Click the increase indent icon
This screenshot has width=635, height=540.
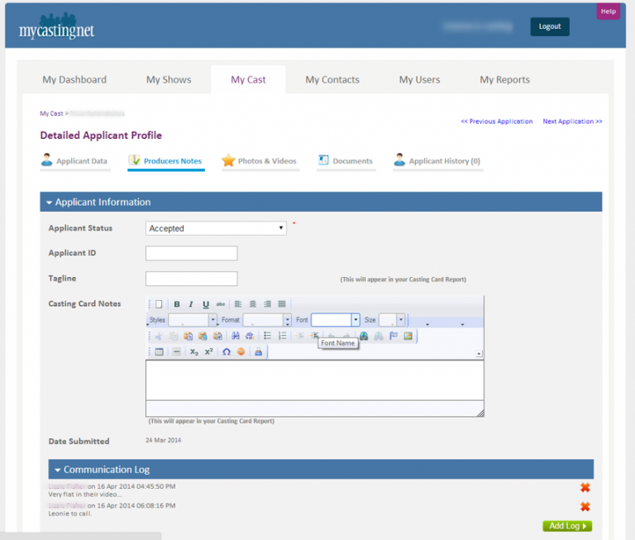click(x=314, y=336)
